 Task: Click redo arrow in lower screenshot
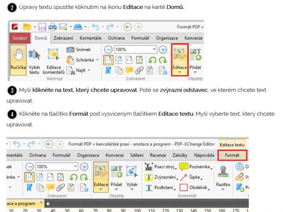pos(31,144)
